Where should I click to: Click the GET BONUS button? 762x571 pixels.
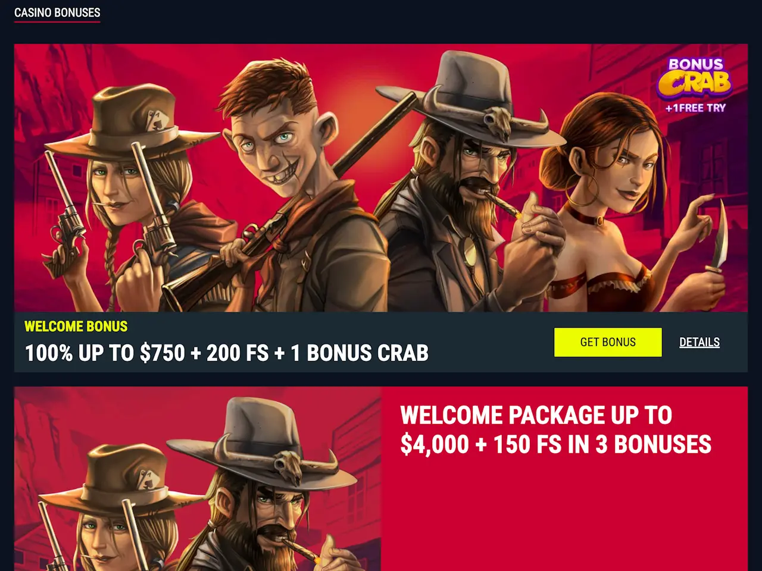(x=608, y=342)
